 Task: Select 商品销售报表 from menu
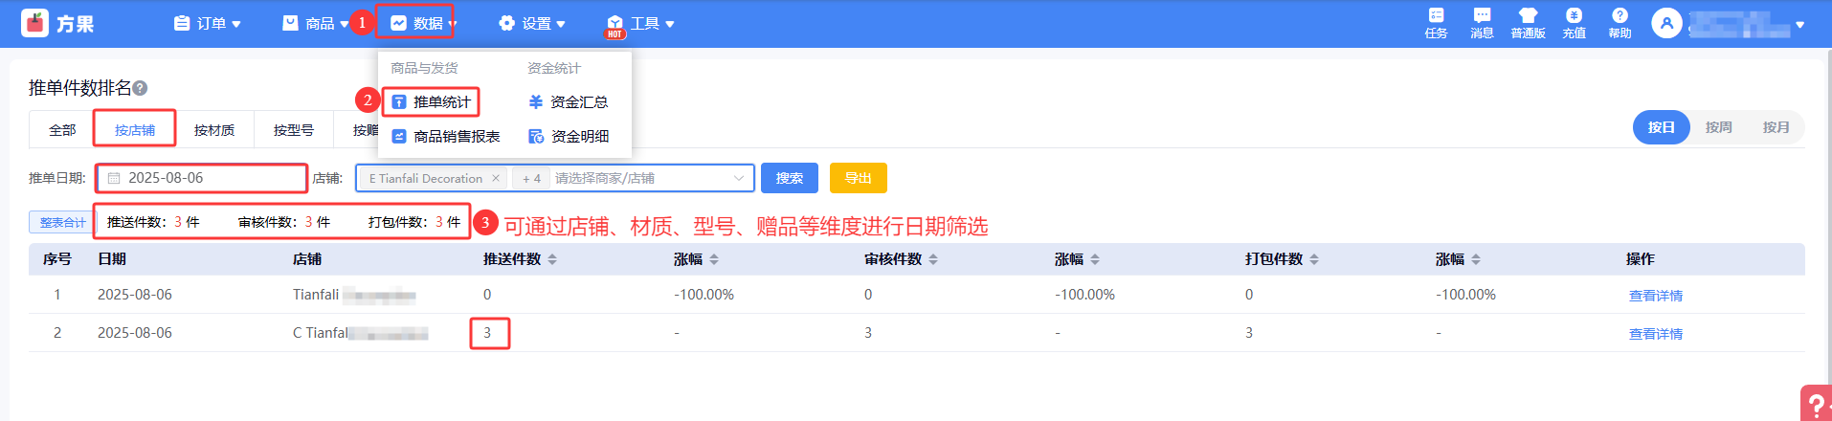coord(446,136)
